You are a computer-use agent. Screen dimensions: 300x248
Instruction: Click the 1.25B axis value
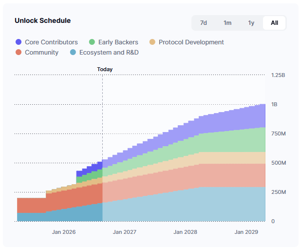[278, 75]
